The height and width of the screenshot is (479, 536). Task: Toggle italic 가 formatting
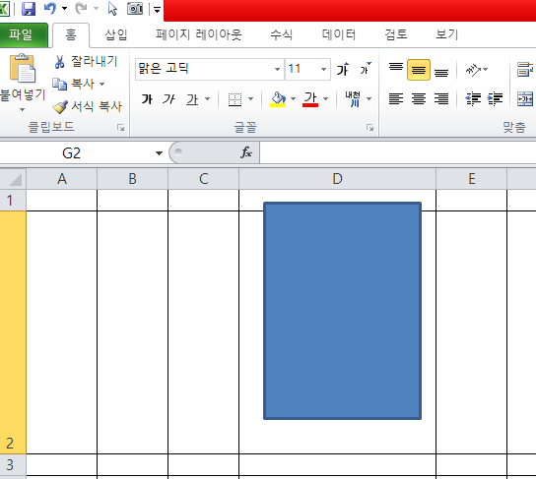168,99
